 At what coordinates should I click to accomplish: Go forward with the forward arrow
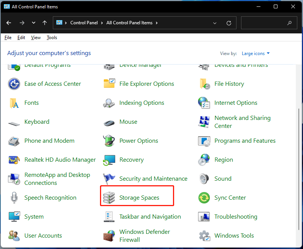click(x=22, y=23)
